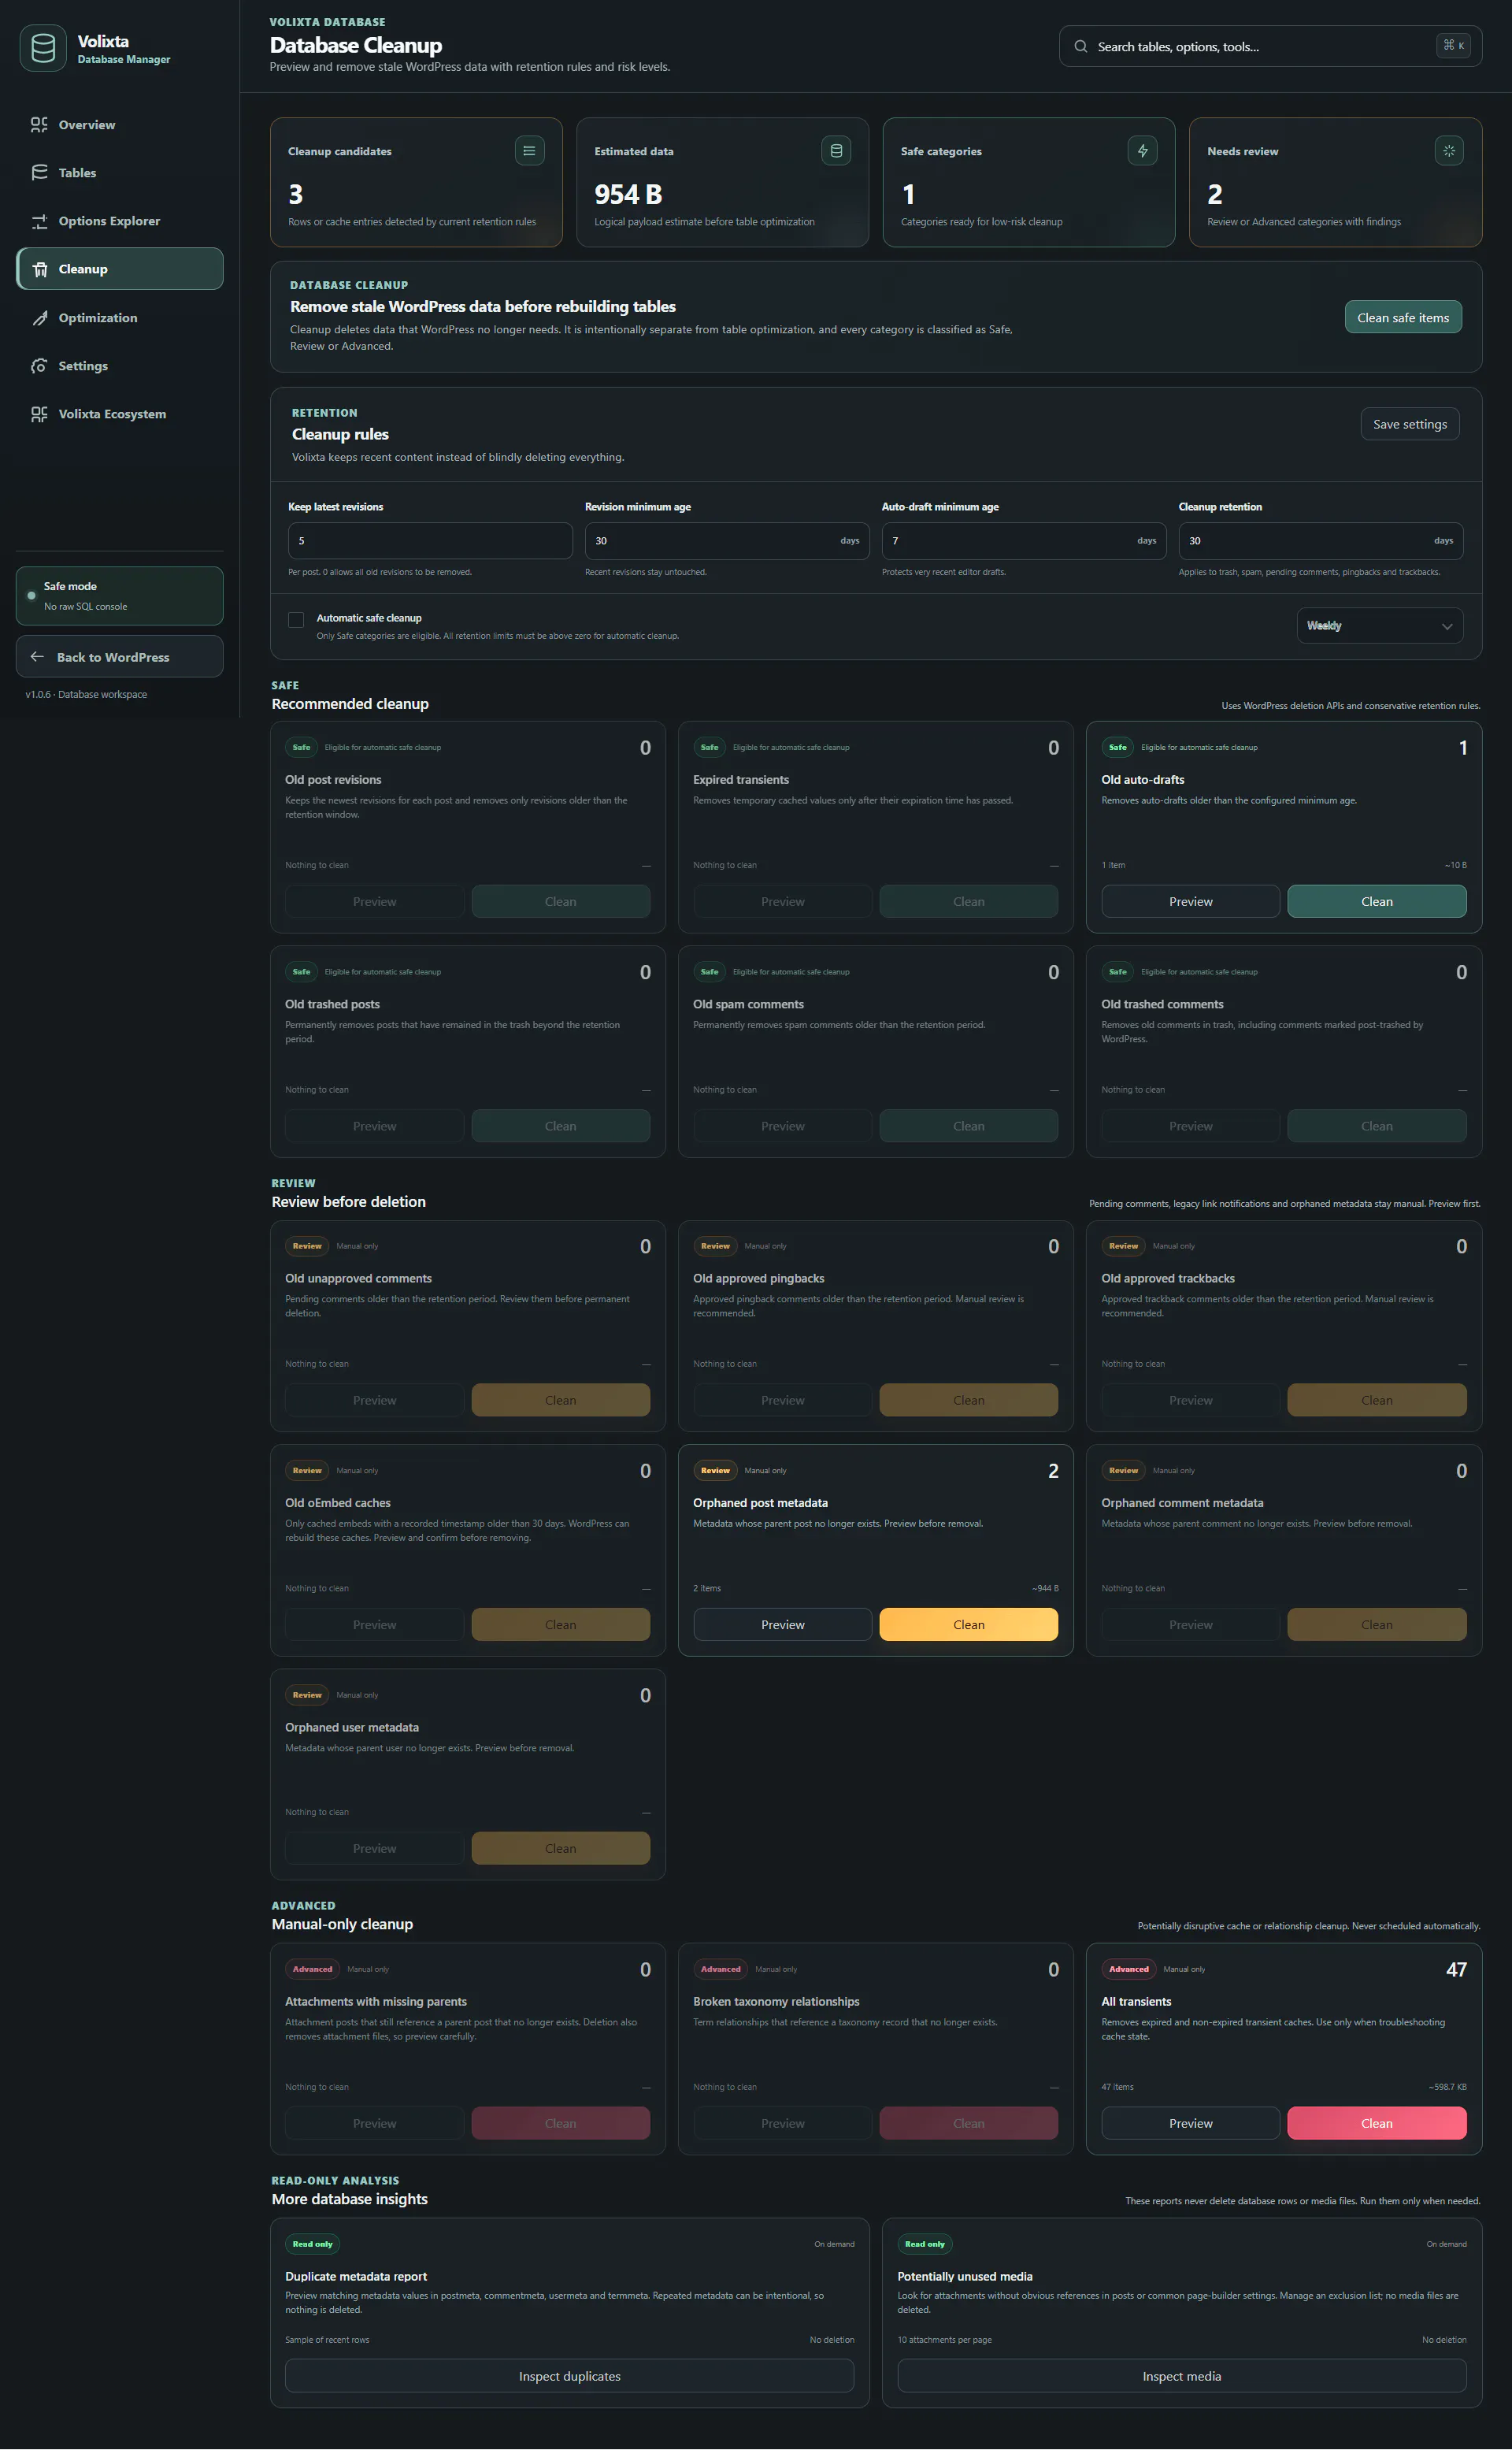Click the Clean safe items button
The image size is (1512, 2450).
point(1402,317)
